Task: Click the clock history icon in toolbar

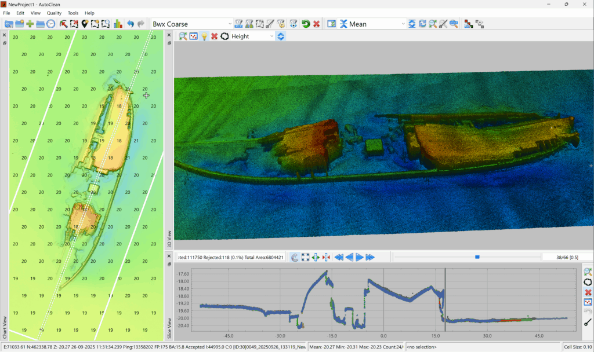Action: click(50, 24)
